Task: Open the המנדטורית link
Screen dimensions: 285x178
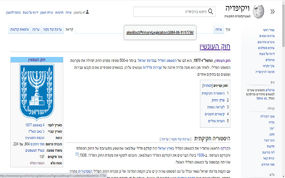Action: 85,171
